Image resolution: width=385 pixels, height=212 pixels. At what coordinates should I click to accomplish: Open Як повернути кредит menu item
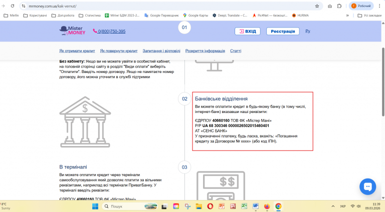(x=119, y=51)
